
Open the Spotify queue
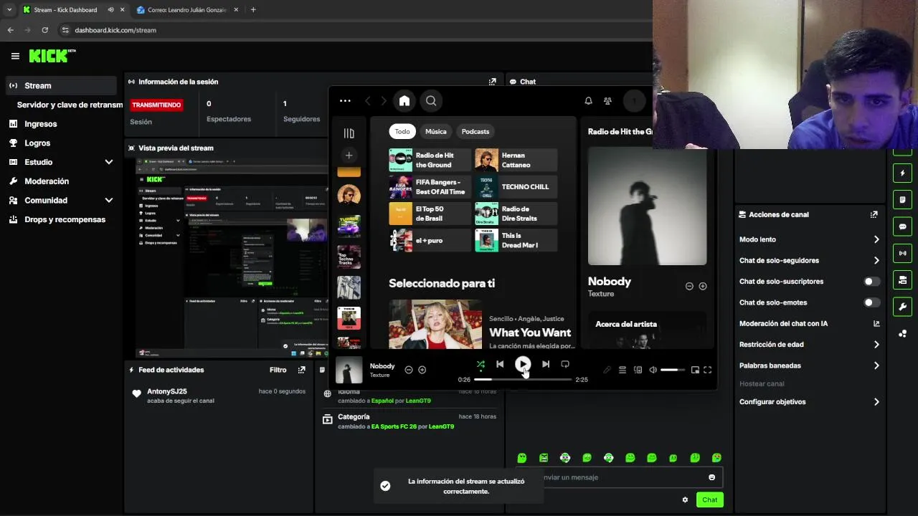[623, 370]
